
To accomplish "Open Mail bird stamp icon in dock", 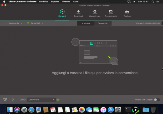I will coord(39,110).
